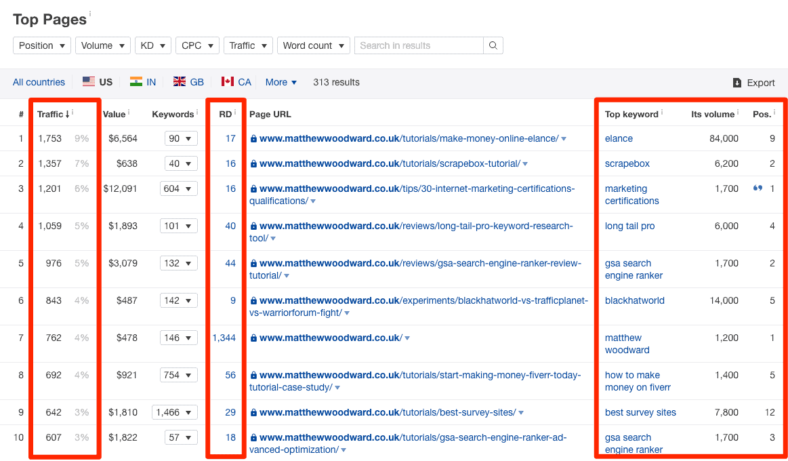The height and width of the screenshot is (461, 788).
Task: Sort by the RD column header
Action: 225,114
